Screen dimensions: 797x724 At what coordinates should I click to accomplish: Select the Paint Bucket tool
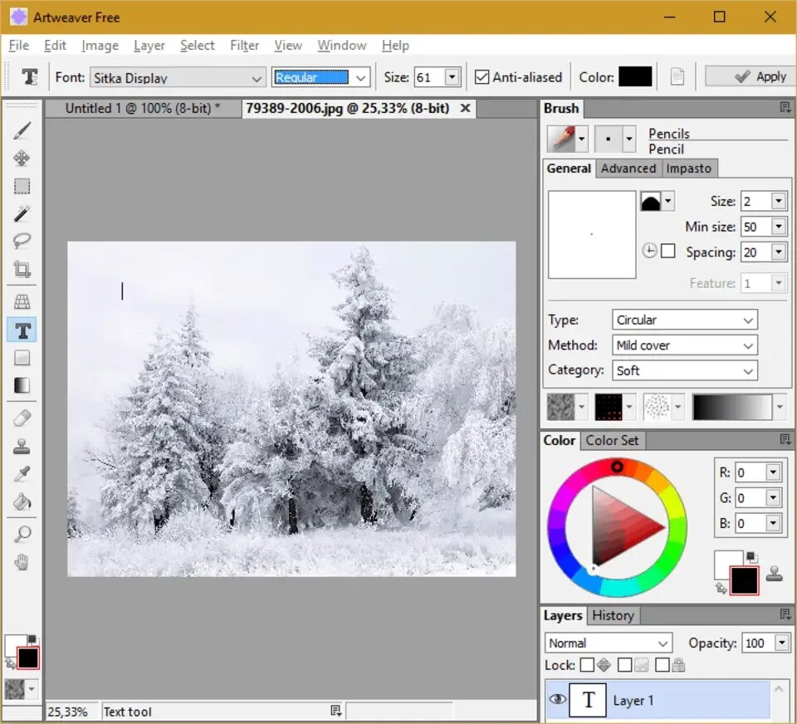(22, 501)
